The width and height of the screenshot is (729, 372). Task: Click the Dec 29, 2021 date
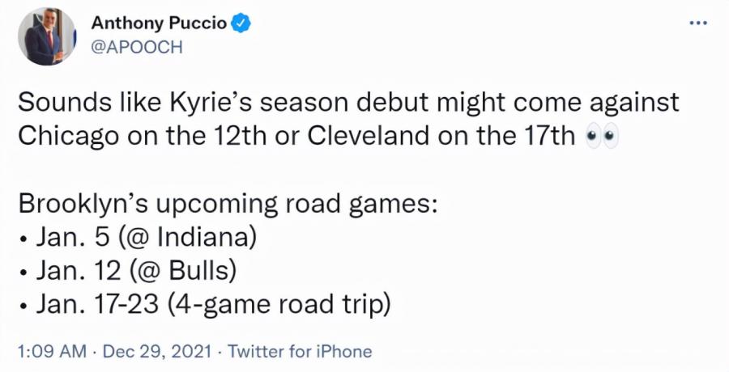tap(156, 351)
